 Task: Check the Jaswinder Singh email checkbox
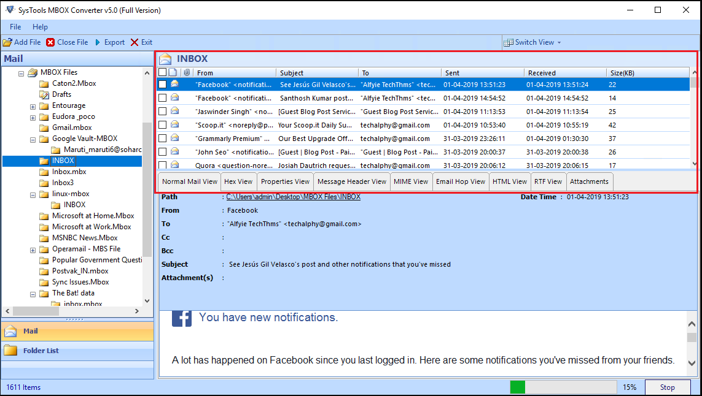point(163,111)
